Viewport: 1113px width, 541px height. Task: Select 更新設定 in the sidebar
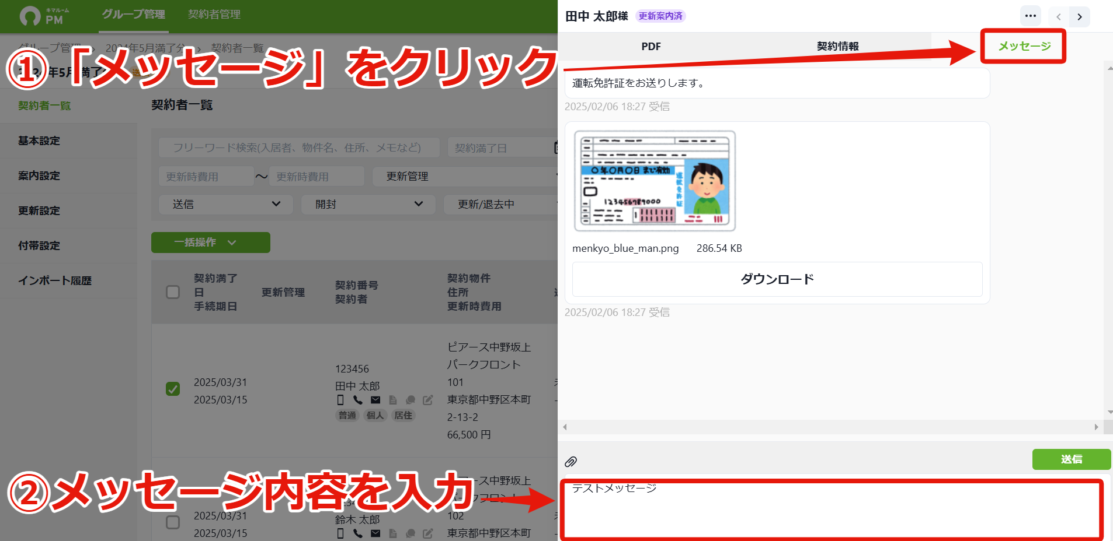(68, 211)
